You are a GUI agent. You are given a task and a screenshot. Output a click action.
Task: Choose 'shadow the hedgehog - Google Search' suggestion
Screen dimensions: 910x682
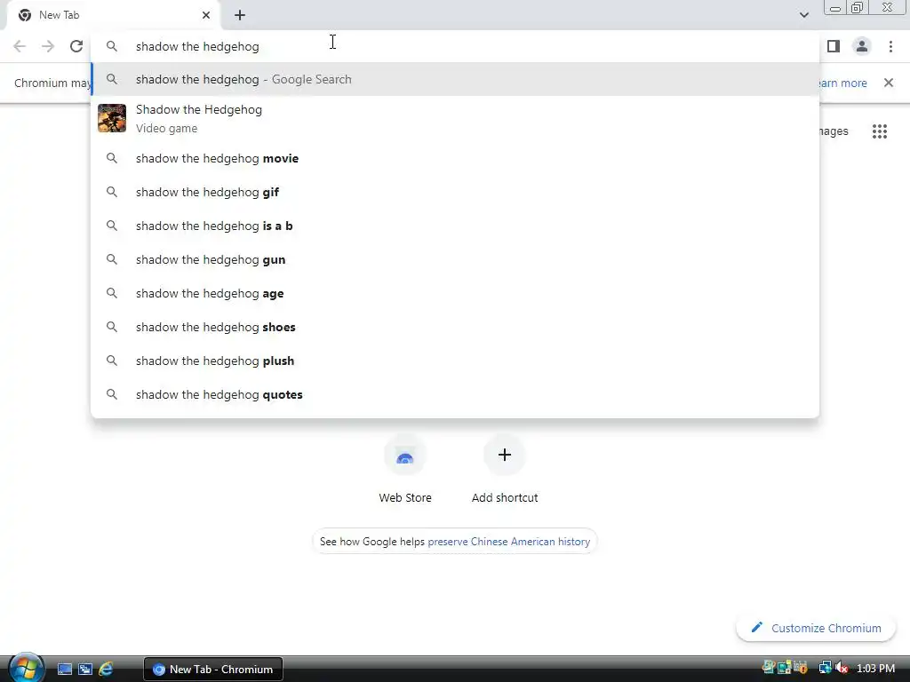point(455,79)
